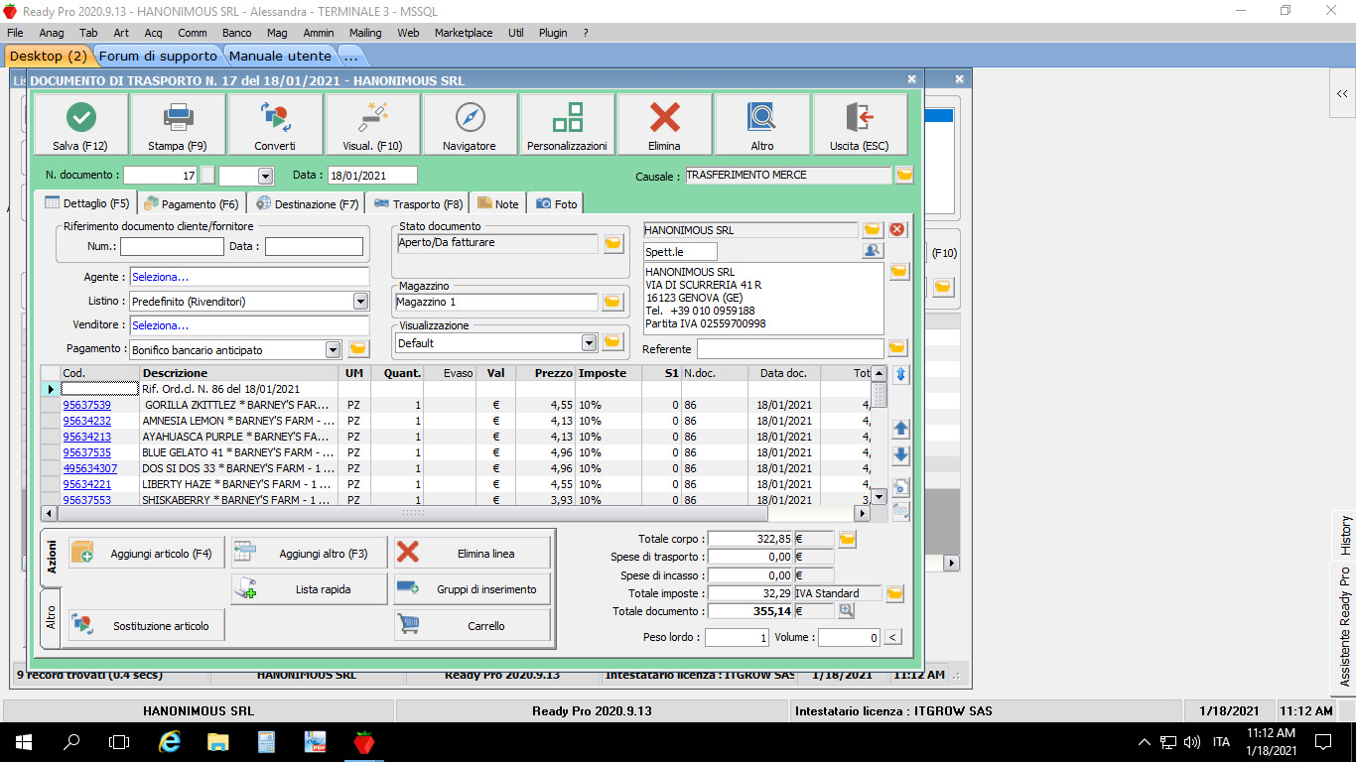Open Personalizzazioni settings
The width and height of the screenshot is (1356, 762).
pos(567,125)
